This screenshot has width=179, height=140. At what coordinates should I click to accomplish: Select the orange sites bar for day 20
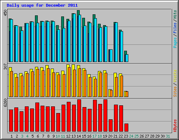[111, 93]
